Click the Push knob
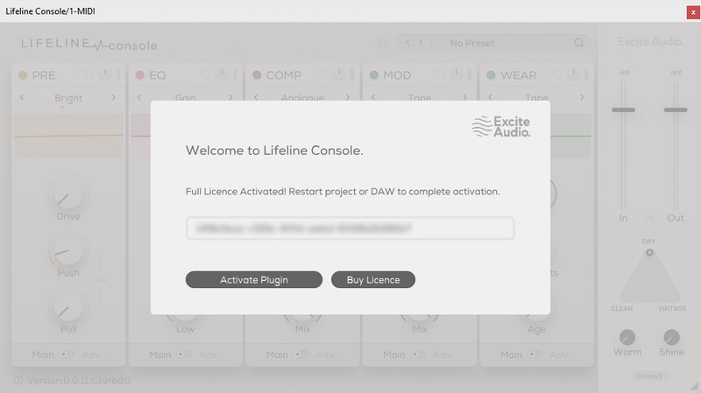Screen dimensions: 701x393 68,251
